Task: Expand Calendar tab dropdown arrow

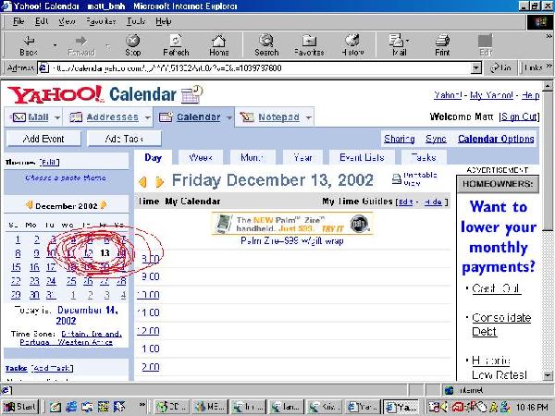Action: (229, 117)
